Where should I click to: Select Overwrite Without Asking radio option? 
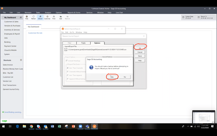click(68, 71)
